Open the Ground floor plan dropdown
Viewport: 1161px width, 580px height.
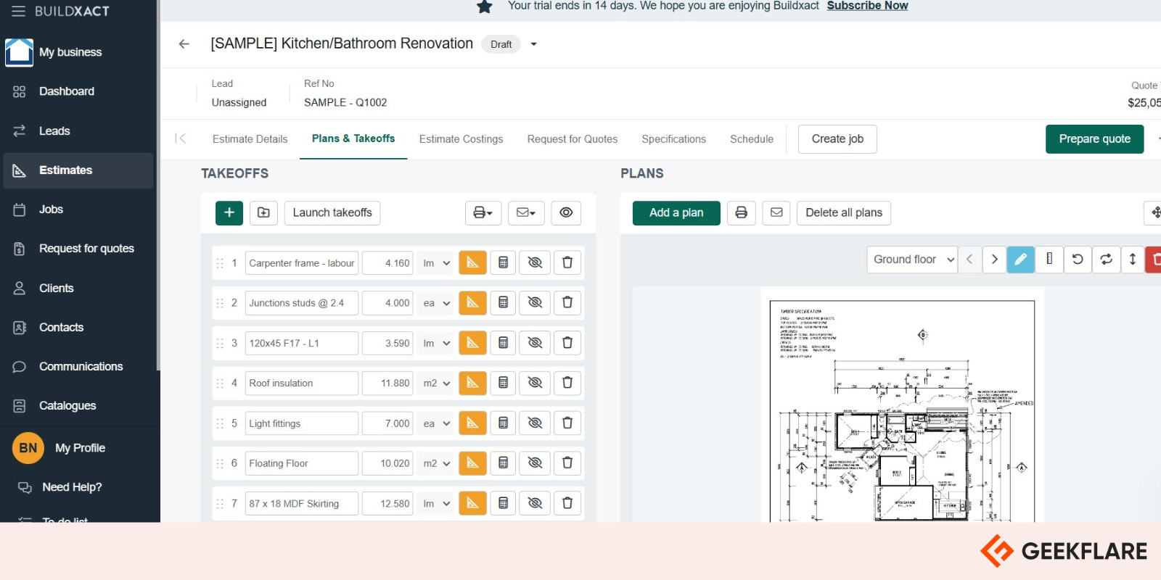912,259
